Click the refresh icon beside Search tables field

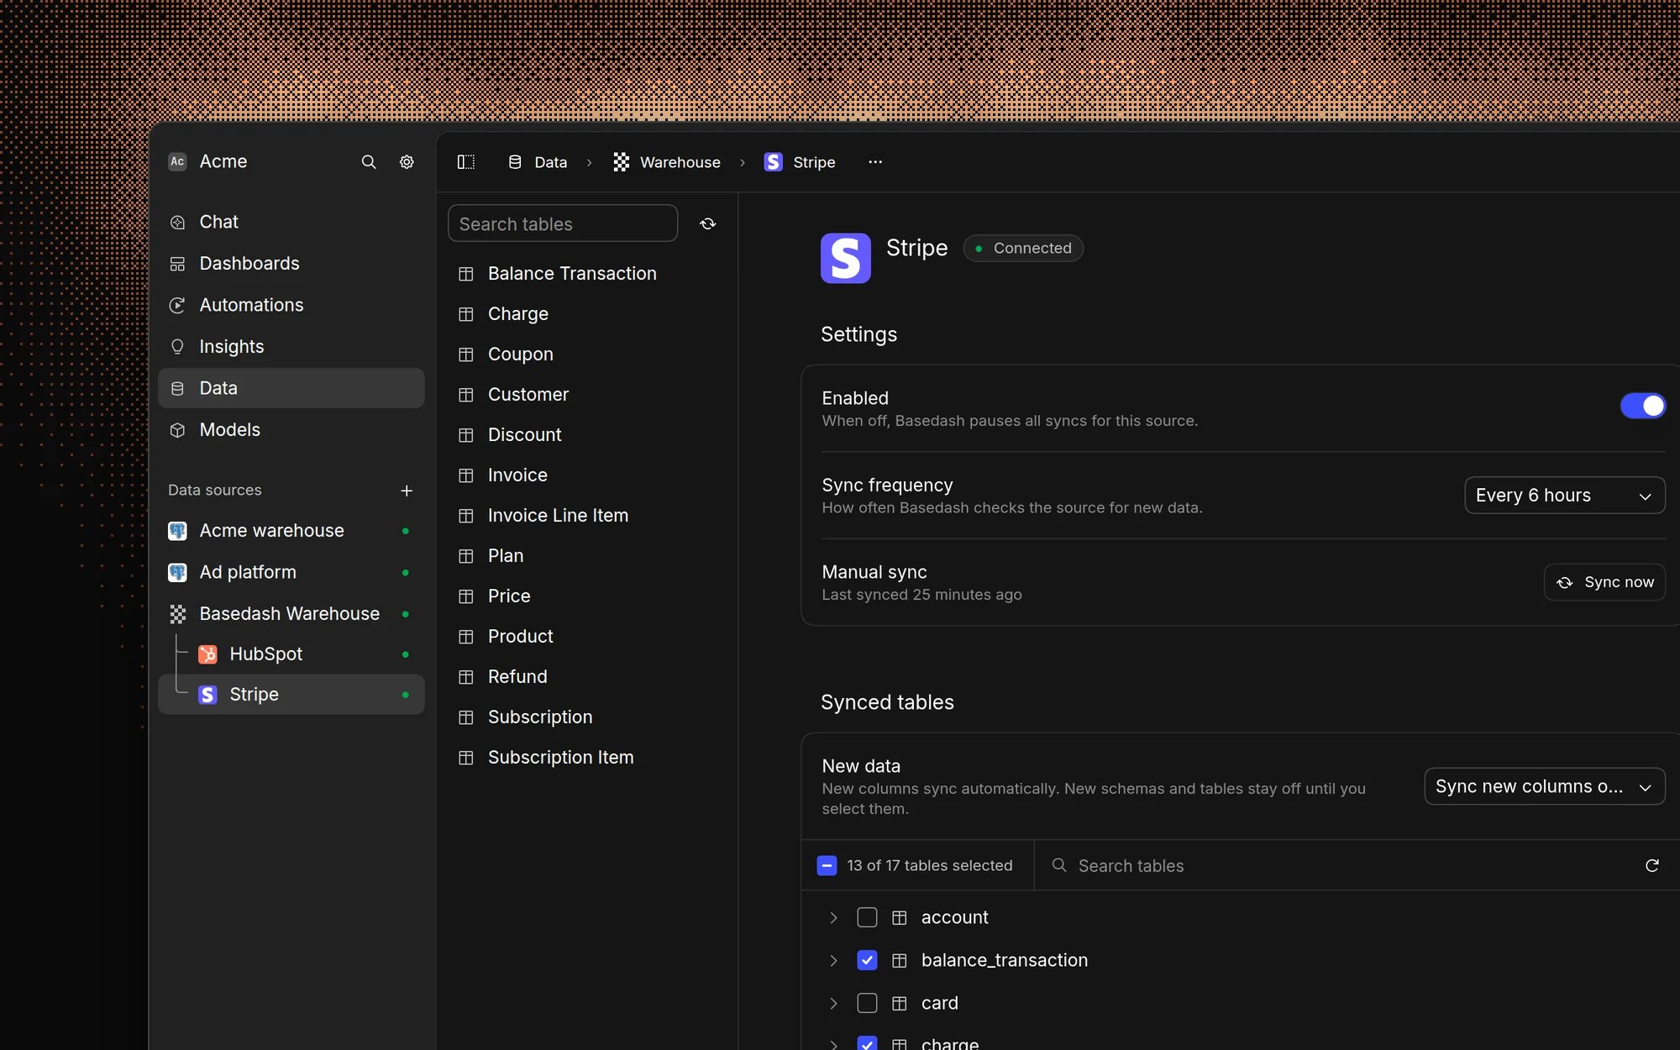(708, 223)
